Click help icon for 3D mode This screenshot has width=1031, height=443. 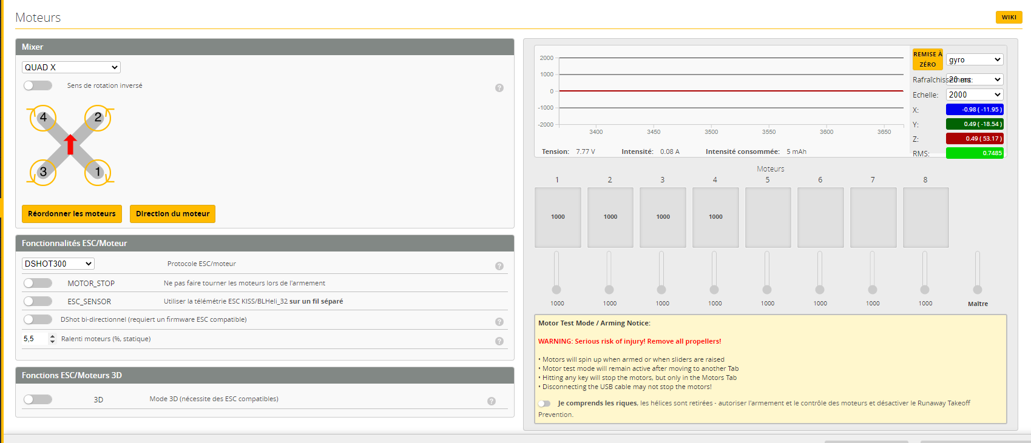tap(491, 401)
